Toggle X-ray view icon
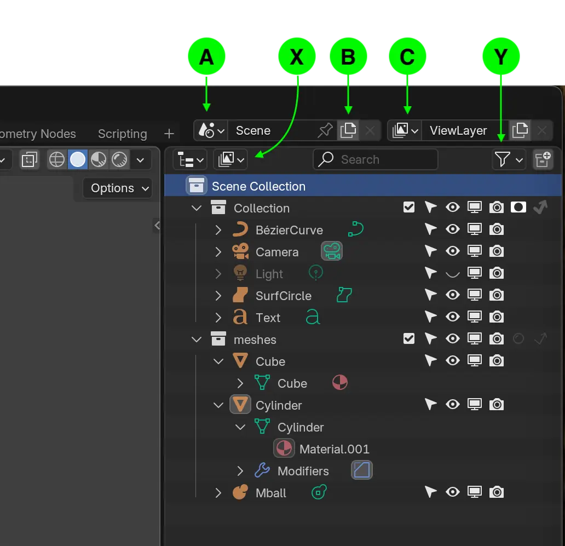The height and width of the screenshot is (546, 565). [x=30, y=160]
